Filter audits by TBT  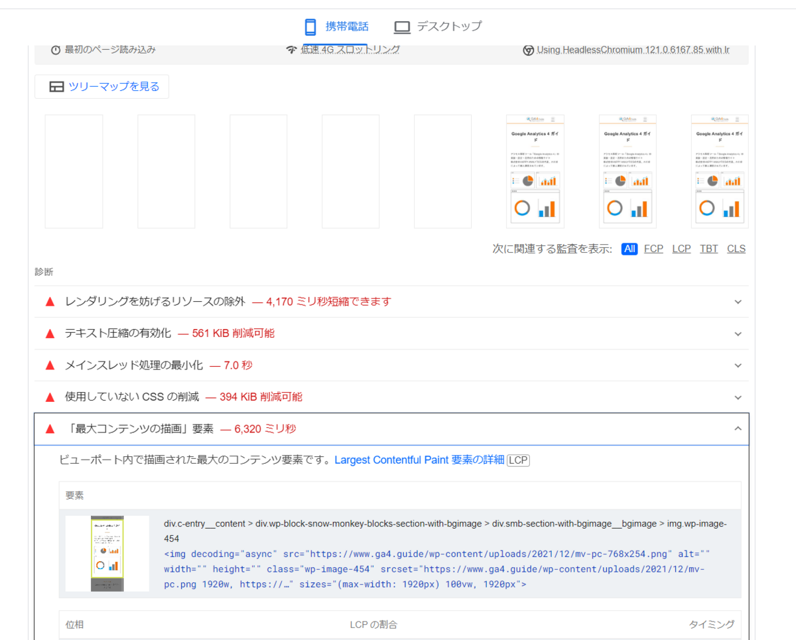(x=709, y=249)
